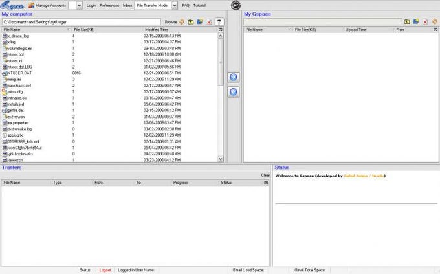440x274 pixels.
Task: Go up one folder in My computer
Action: [x=191, y=22]
